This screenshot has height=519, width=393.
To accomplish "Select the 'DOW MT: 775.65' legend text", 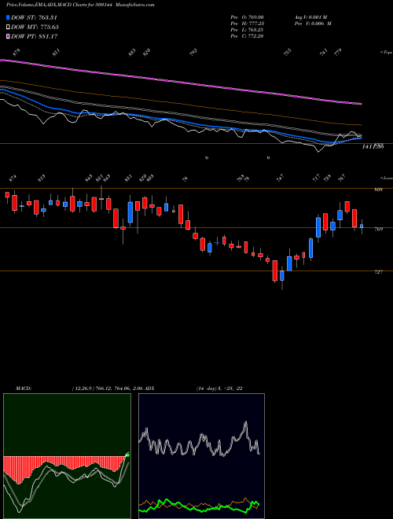I will tap(35, 27).
